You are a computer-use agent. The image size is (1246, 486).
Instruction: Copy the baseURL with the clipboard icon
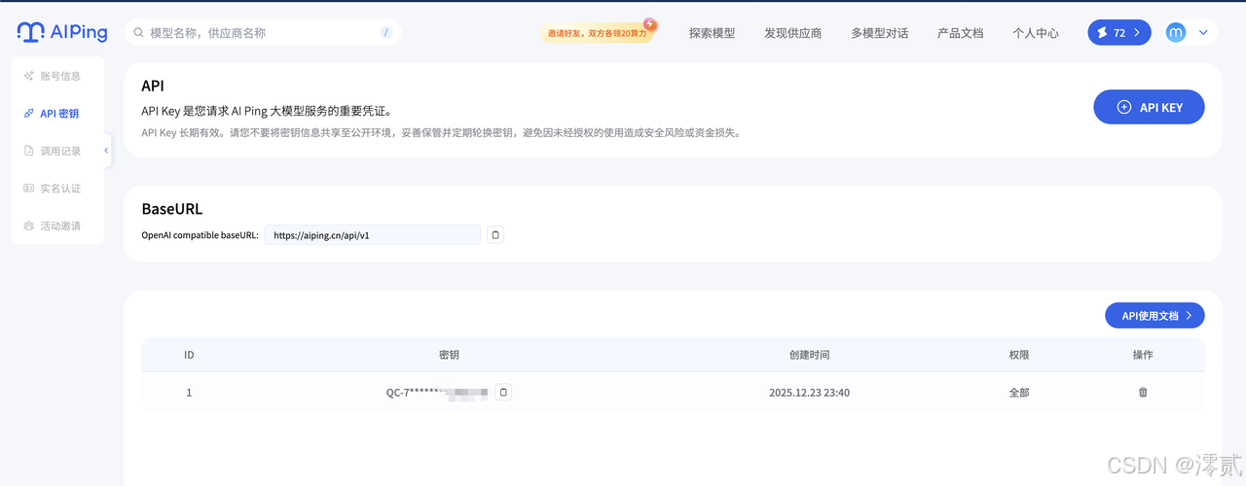tap(495, 235)
